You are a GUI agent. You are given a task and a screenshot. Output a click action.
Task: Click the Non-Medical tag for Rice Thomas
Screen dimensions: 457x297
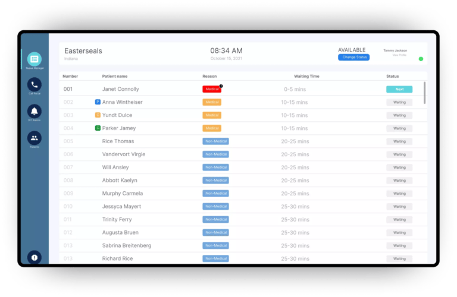pos(215,141)
